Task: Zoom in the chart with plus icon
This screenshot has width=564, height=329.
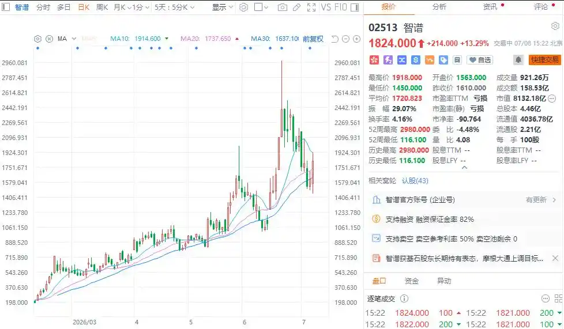Action: [356, 39]
